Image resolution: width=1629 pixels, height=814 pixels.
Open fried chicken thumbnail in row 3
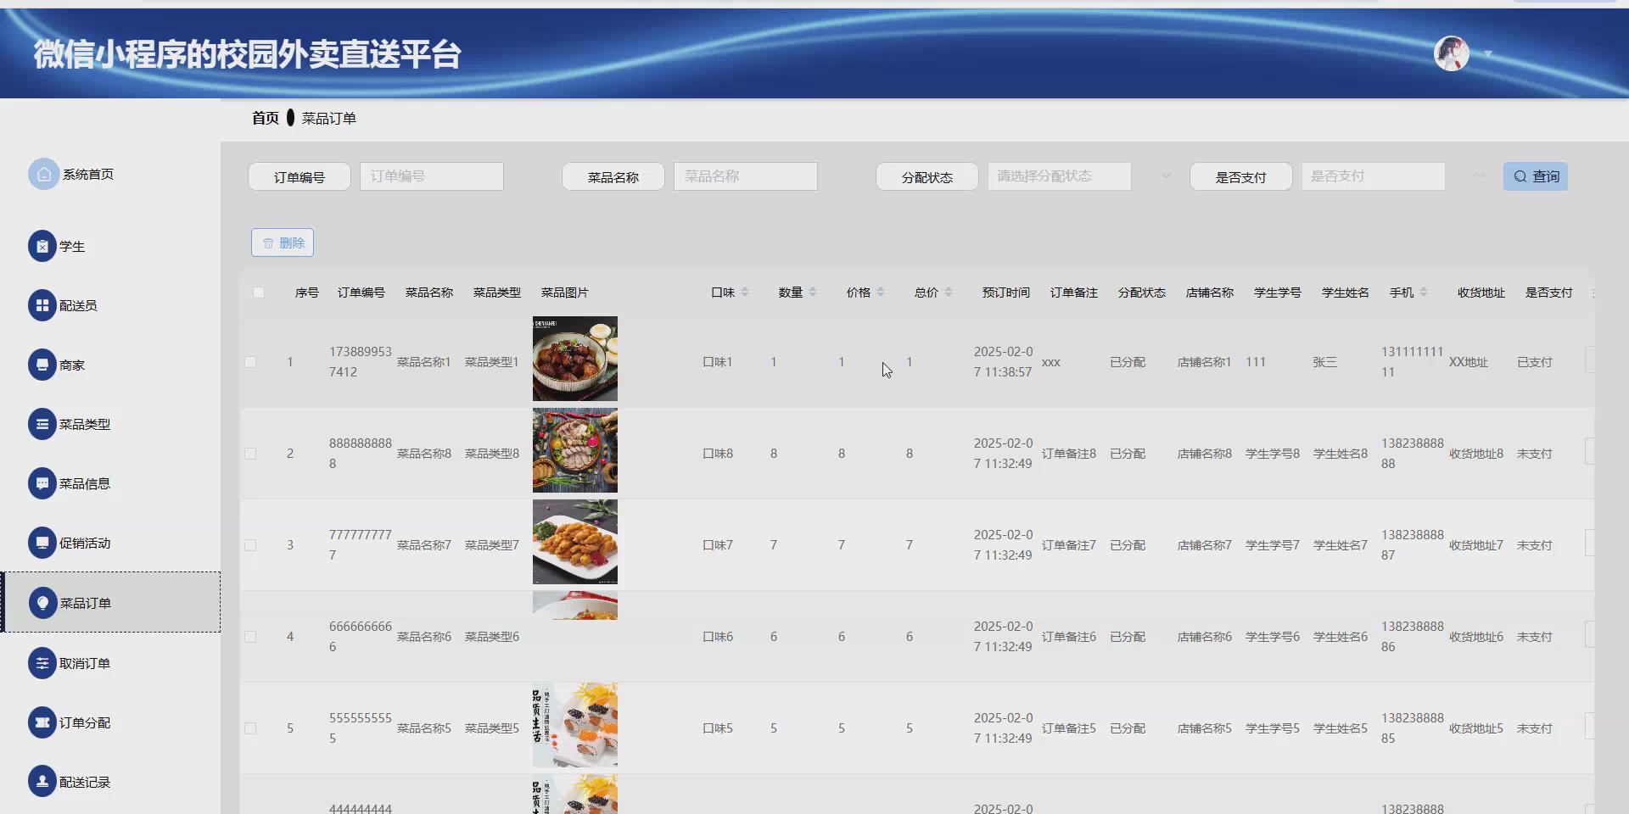tap(575, 542)
